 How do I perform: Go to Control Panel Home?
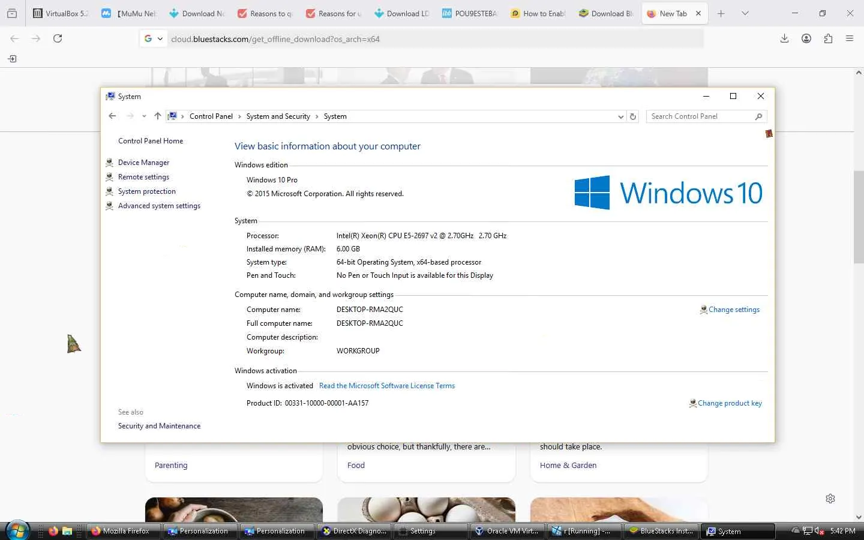coord(151,141)
